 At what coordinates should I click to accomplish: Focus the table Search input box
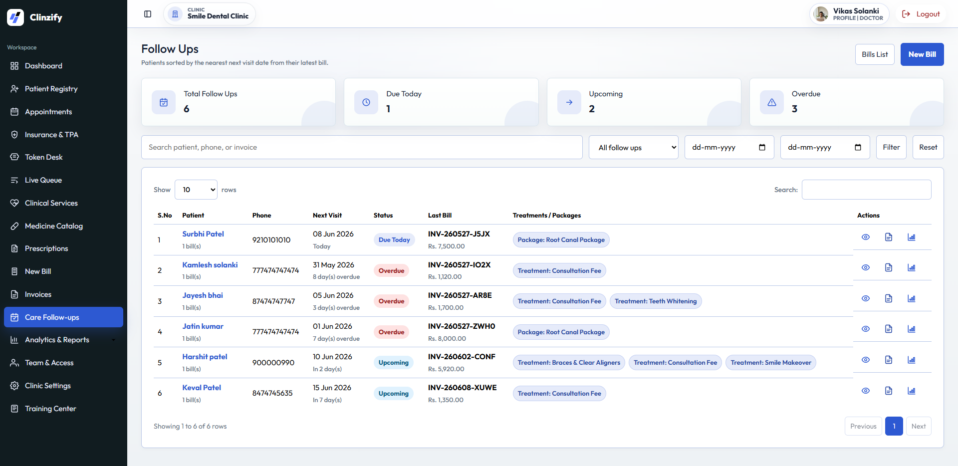click(x=866, y=190)
